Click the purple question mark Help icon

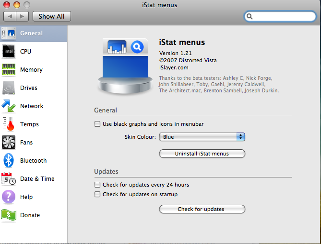tap(8, 197)
